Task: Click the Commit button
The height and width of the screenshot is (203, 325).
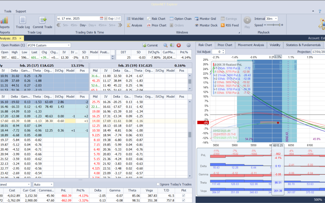Action: (150, 45)
